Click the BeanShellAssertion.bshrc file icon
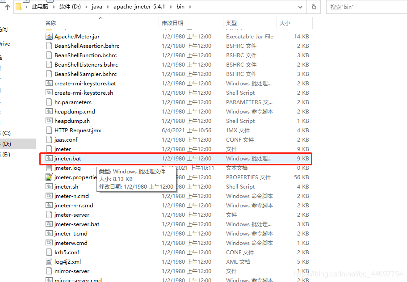The width and height of the screenshot is (407, 282). [x=49, y=46]
